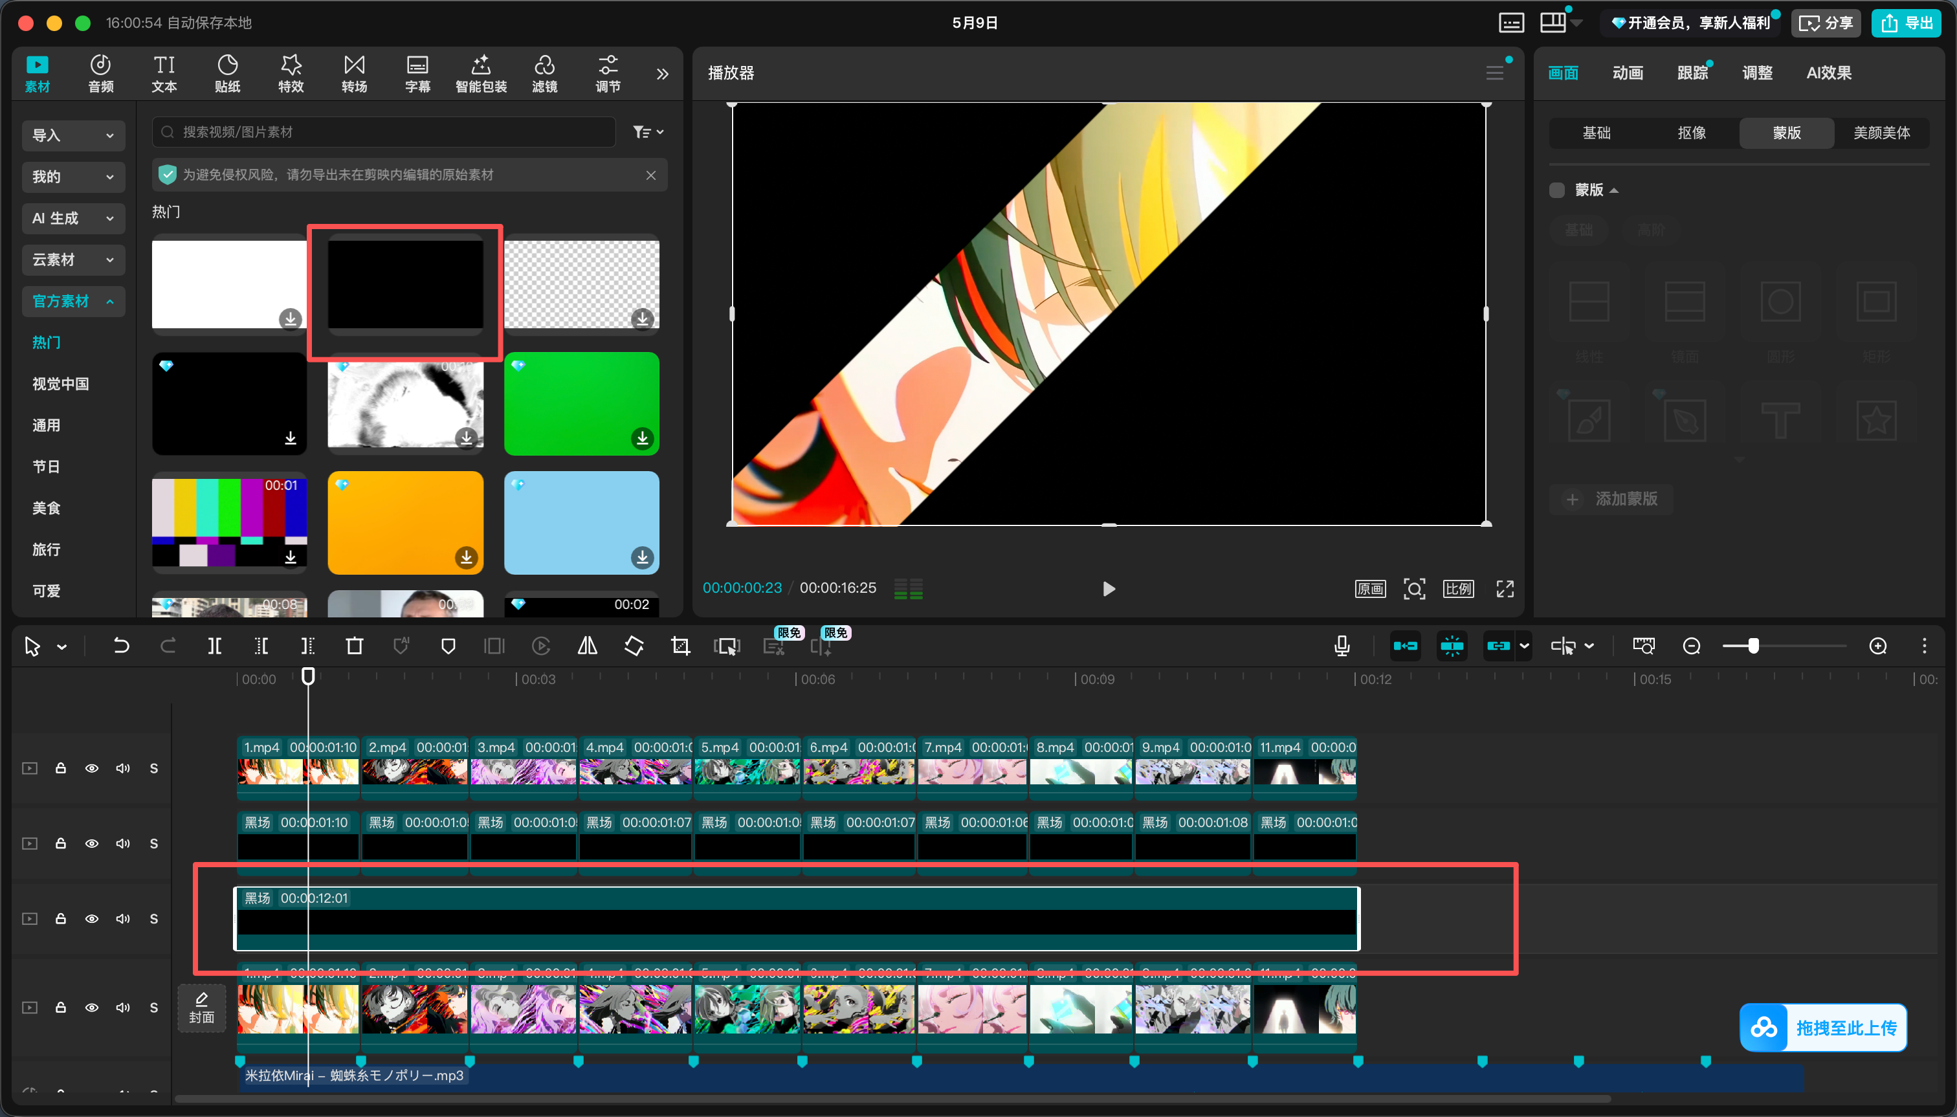Select the green screen material thumbnail
The image size is (1957, 1117).
pyautogui.click(x=582, y=404)
